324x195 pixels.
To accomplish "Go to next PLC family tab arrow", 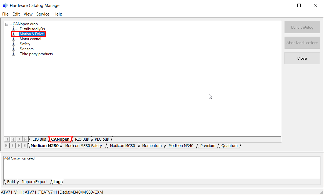I will click(x=19, y=146).
